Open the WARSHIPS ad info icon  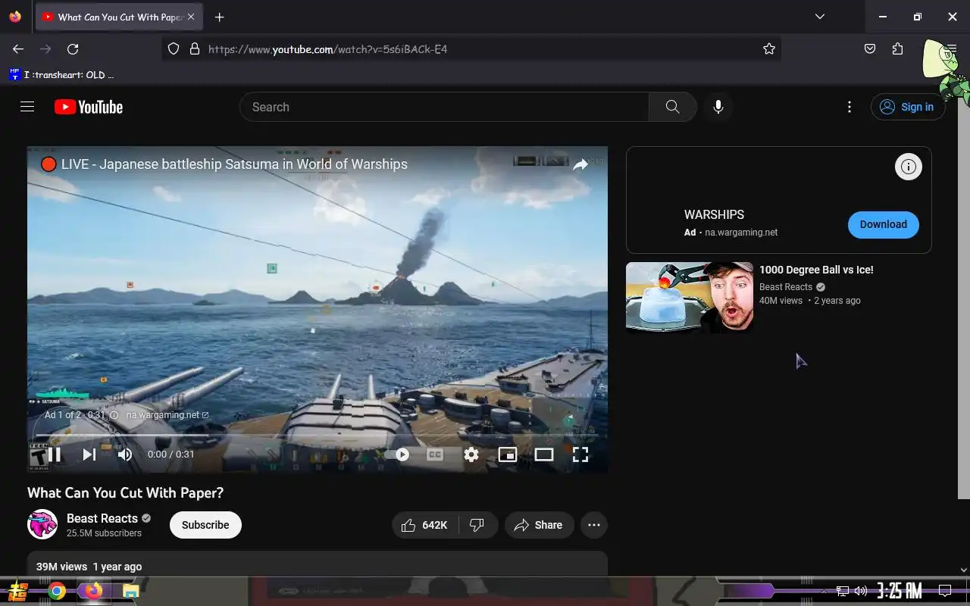909,167
